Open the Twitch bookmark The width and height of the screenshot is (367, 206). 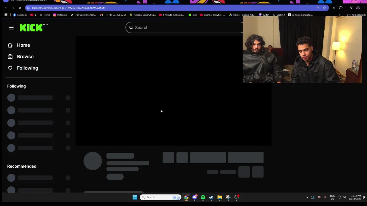pos(264,15)
